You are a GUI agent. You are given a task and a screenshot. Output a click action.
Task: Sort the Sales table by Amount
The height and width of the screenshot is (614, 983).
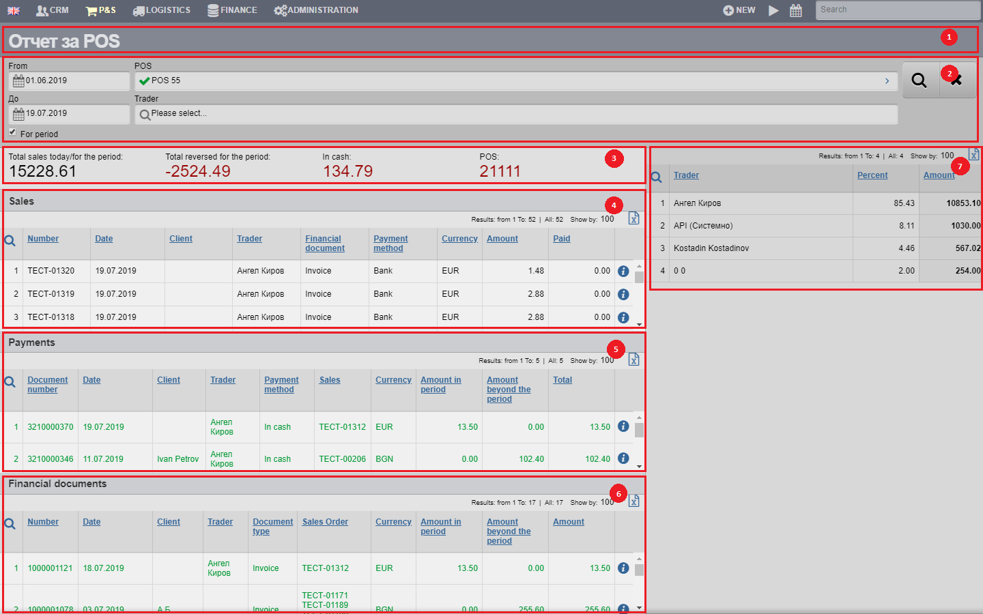(502, 238)
